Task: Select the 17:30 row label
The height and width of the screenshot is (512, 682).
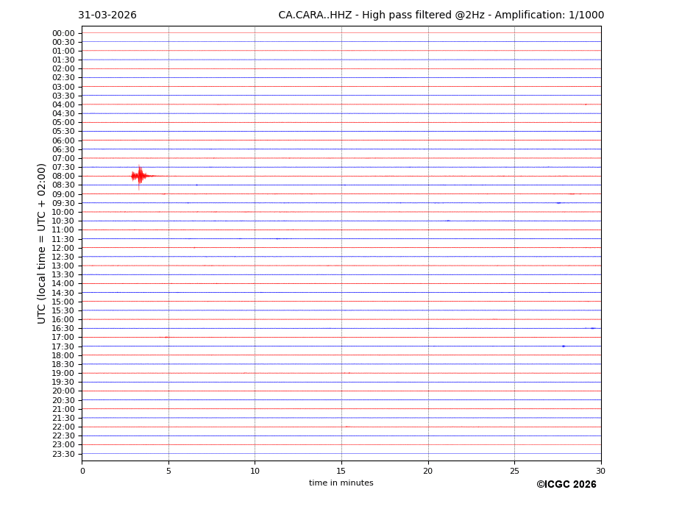Action: coord(63,346)
